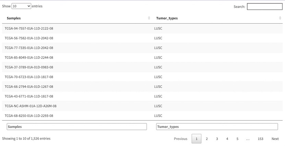Focus the Search text box
The image size is (285, 146).
coord(264,7)
